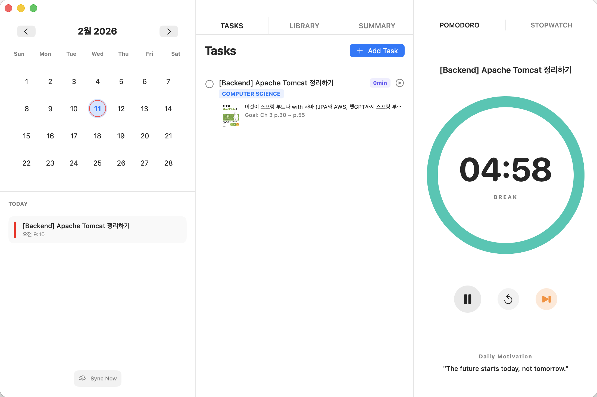Click the Computer Science tag
Image resolution: width=597 pixels, height=397 pixels.
pos(251,94)
